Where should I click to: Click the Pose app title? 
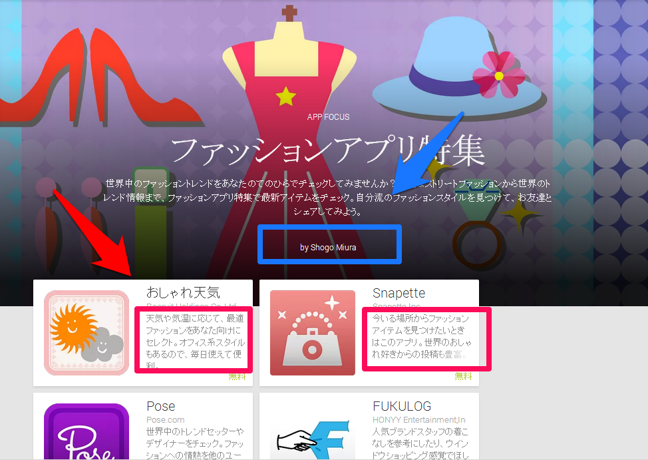tap(161, 406)
